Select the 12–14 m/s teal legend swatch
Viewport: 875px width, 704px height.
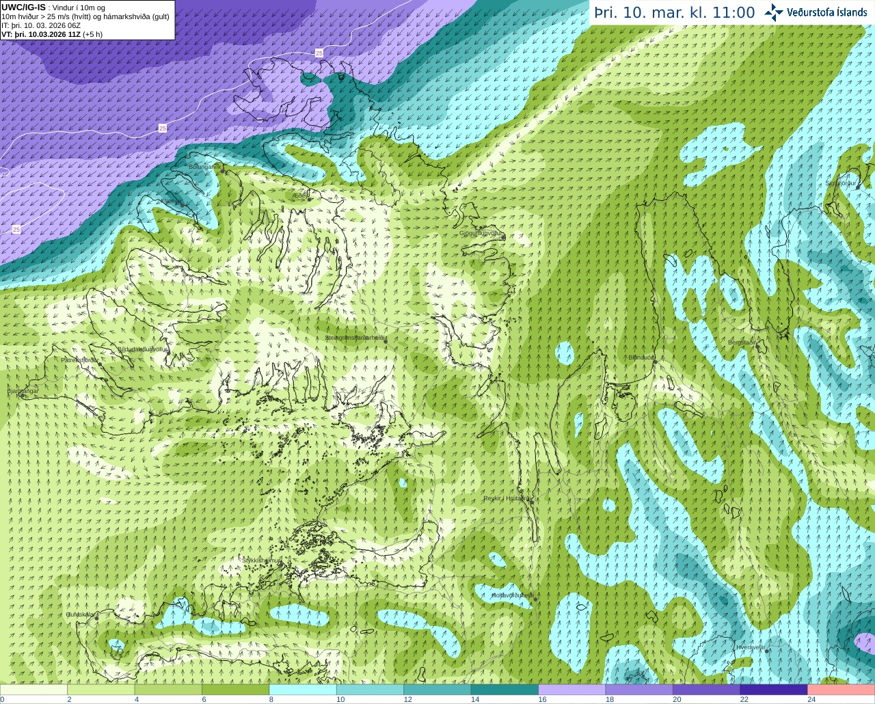click(x=437, y=690)
